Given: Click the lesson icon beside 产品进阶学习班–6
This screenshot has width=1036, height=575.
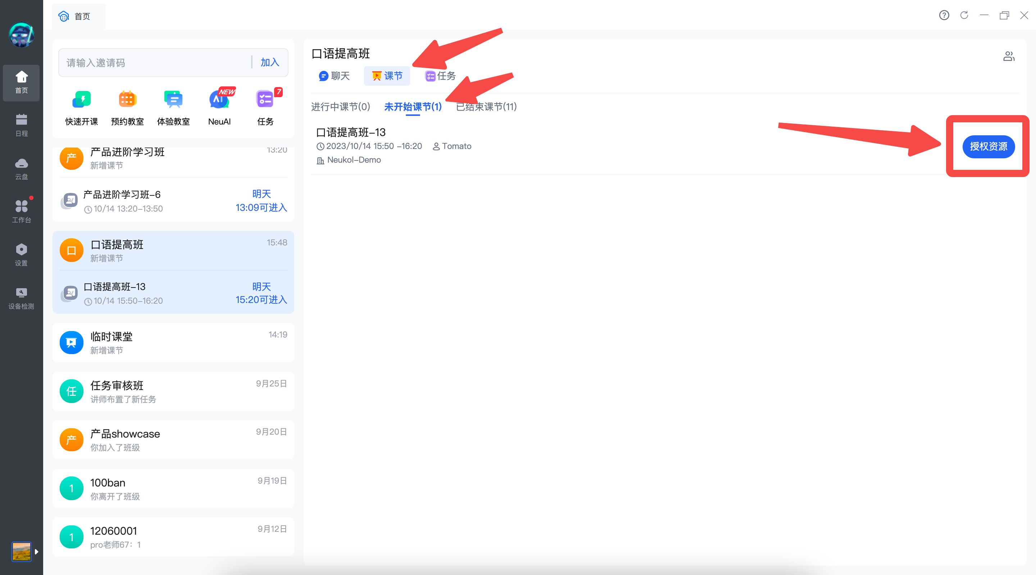Looking at the screenshot, I should point(69,201).
